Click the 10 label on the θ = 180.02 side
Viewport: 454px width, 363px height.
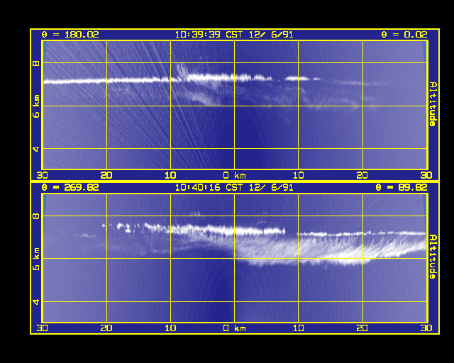(170, 175)
